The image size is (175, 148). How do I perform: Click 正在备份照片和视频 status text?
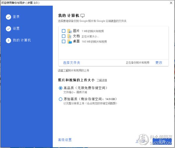coord(138,62)
